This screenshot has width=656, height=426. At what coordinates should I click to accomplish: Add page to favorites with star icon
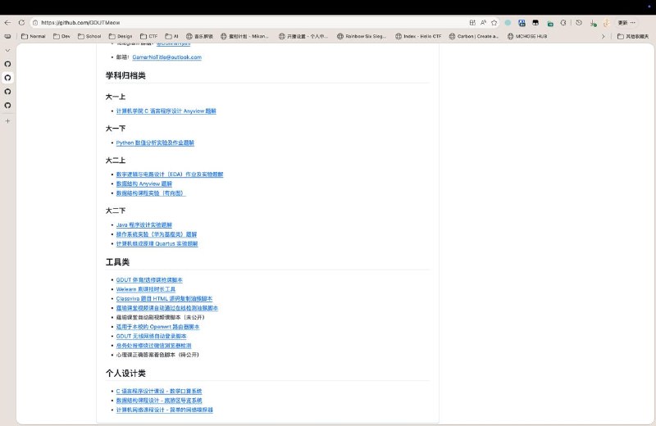pos(494,23)
